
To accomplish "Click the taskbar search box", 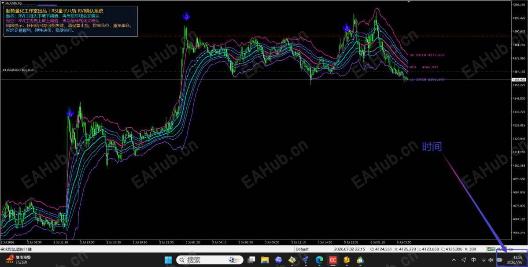I will [x=210, y=260].
